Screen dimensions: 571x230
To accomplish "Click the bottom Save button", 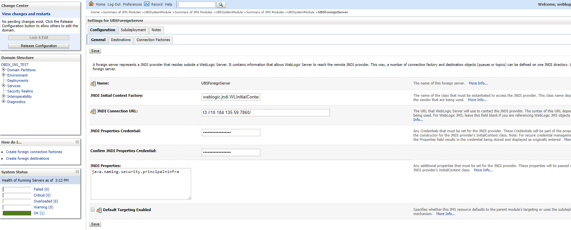I will [95, 224].
